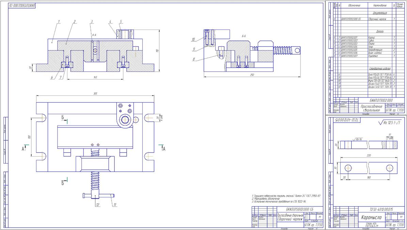Click the Упор row name
Image resolution: width=407 pixels, height=230 pixels.
(371, 47)
